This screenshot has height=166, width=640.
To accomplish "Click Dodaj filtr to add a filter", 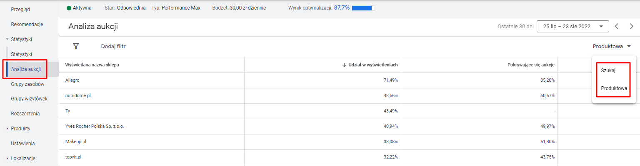I will (113, 46).
